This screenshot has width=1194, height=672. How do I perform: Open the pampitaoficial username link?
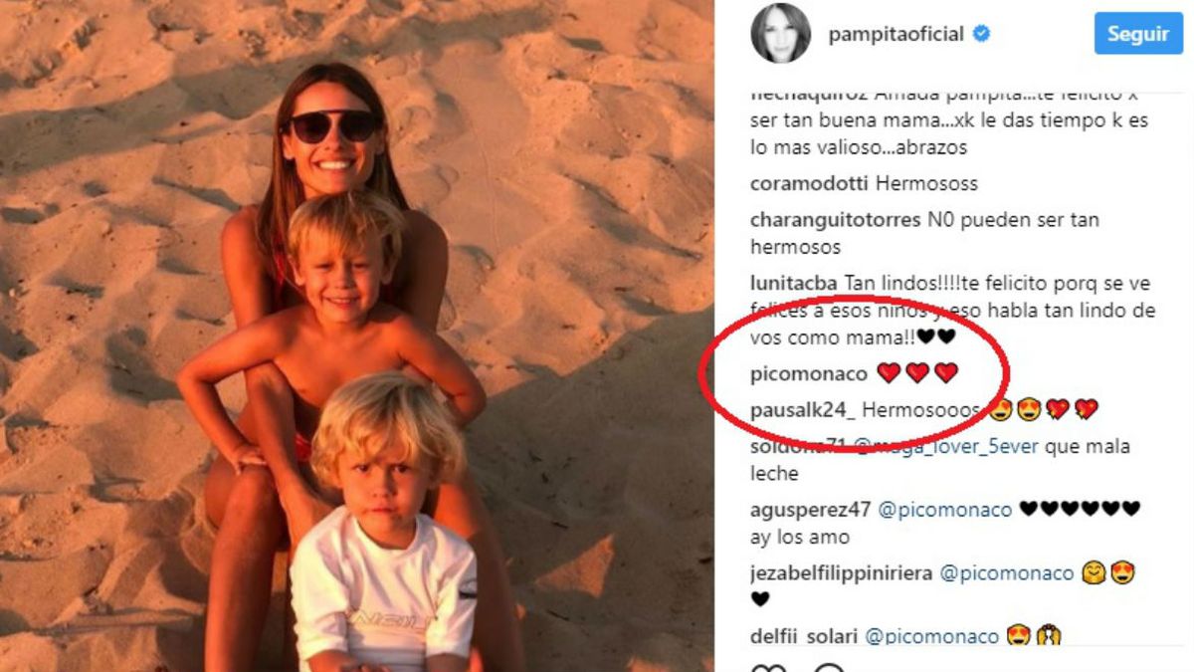895,34
